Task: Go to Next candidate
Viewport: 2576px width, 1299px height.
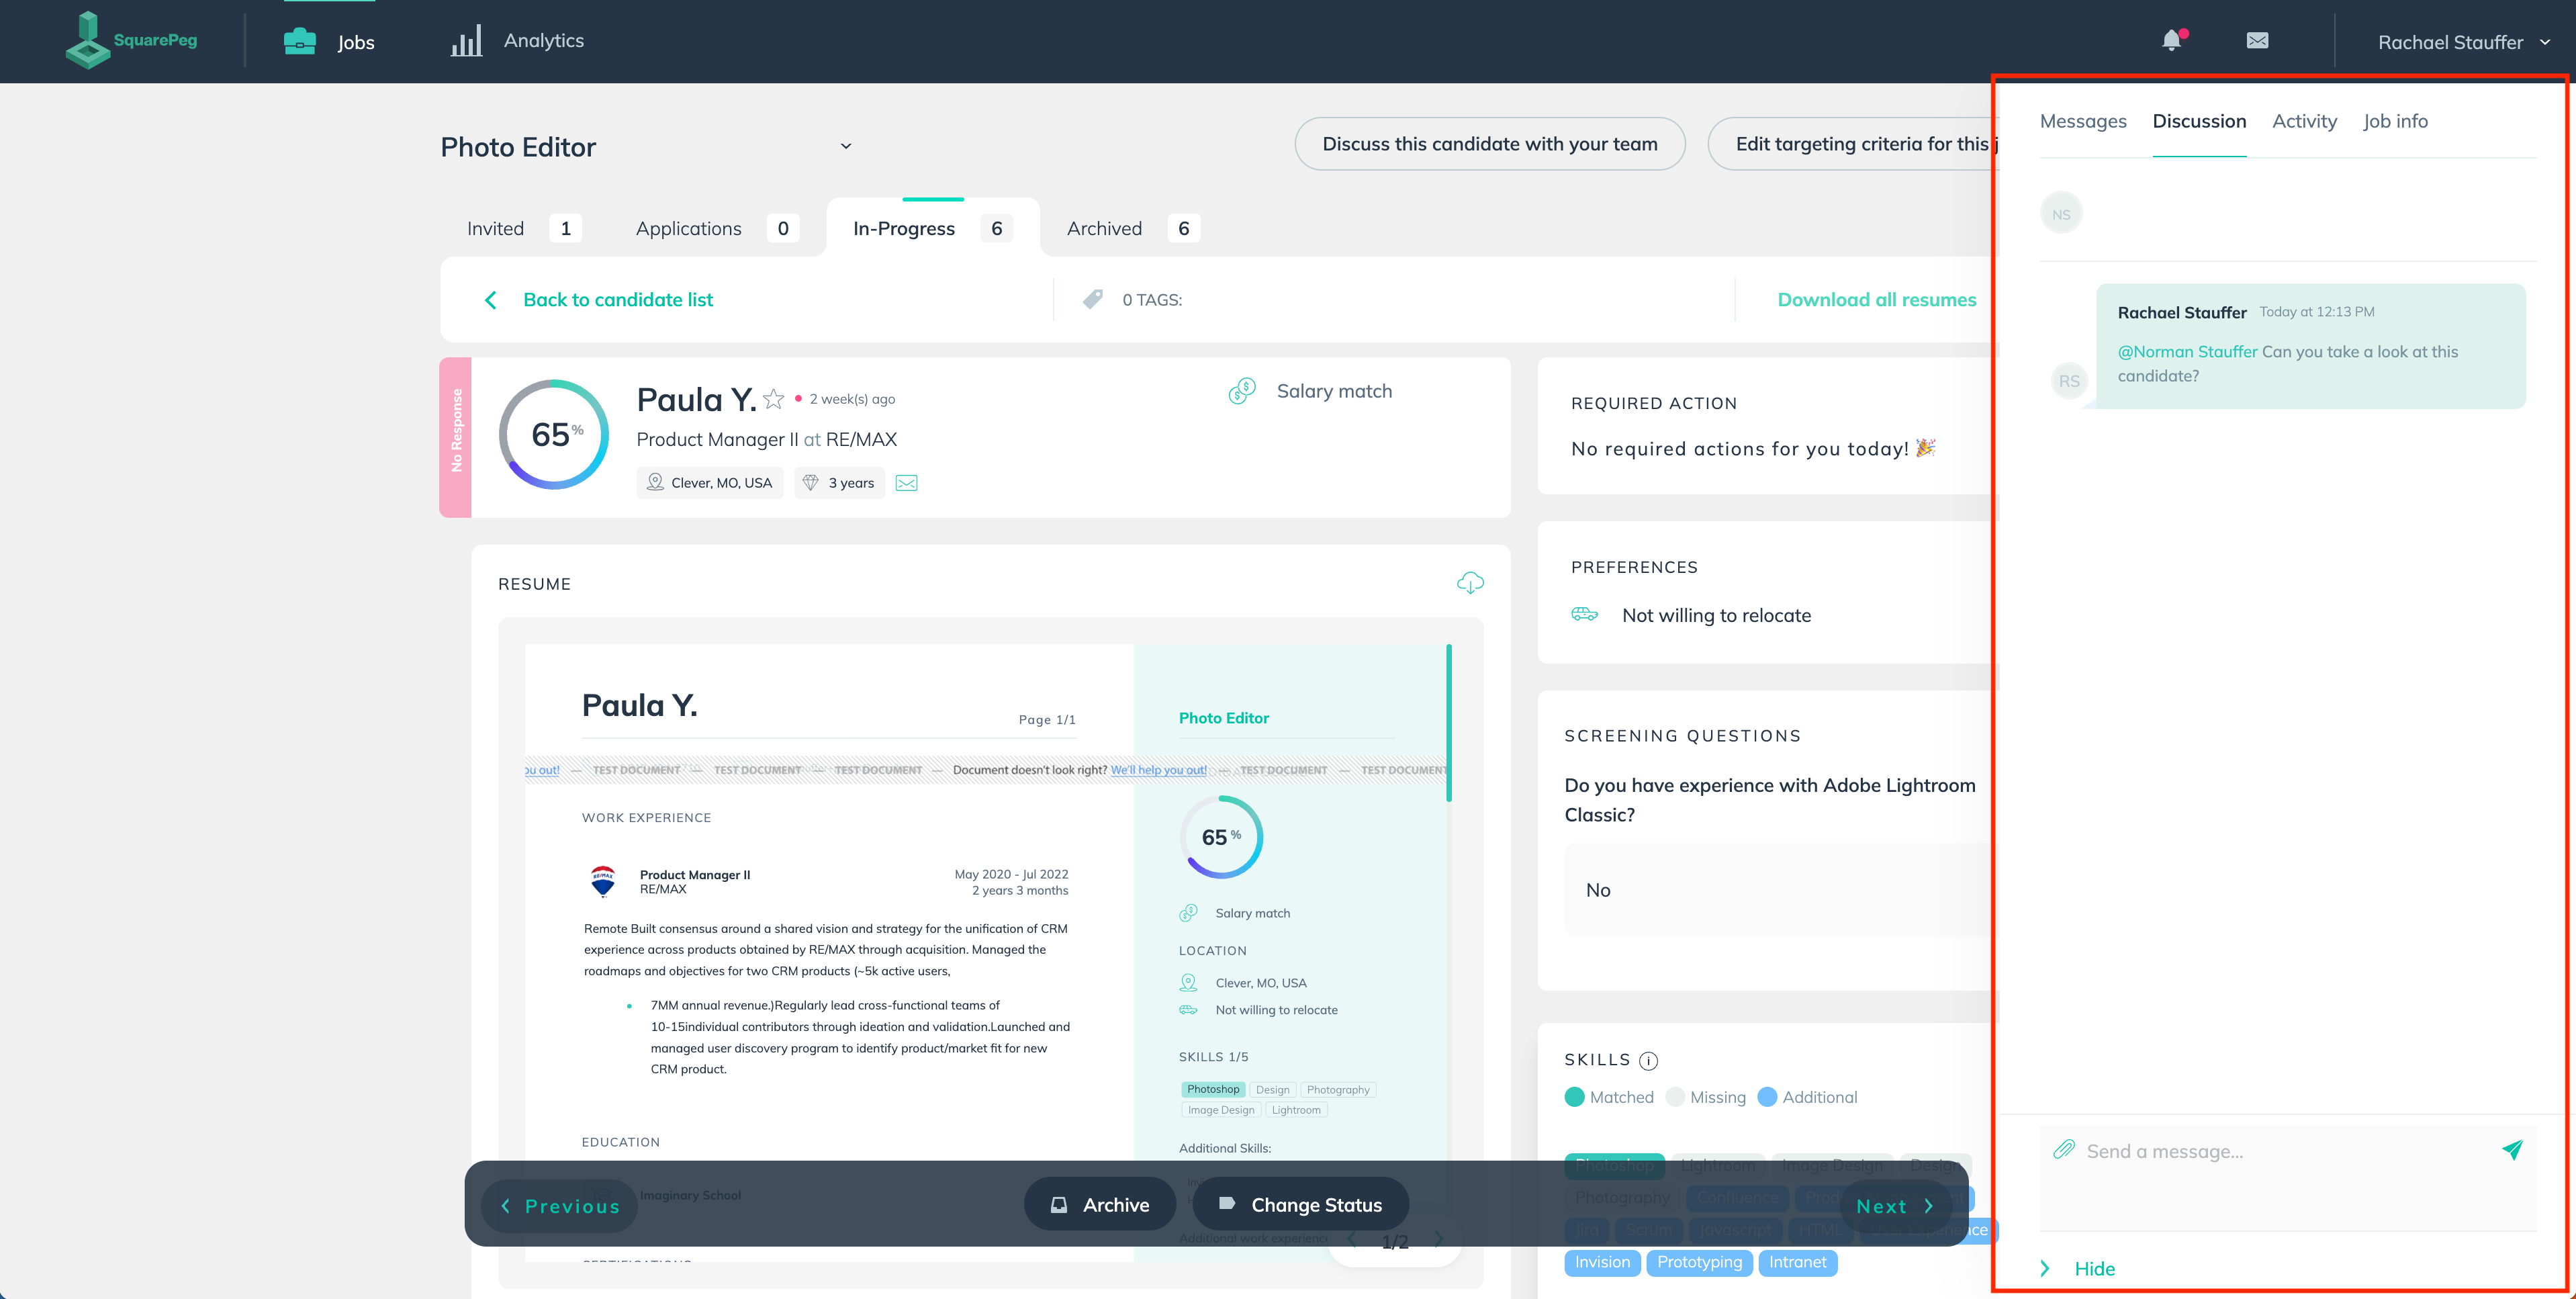Action: point(1895,1206)
